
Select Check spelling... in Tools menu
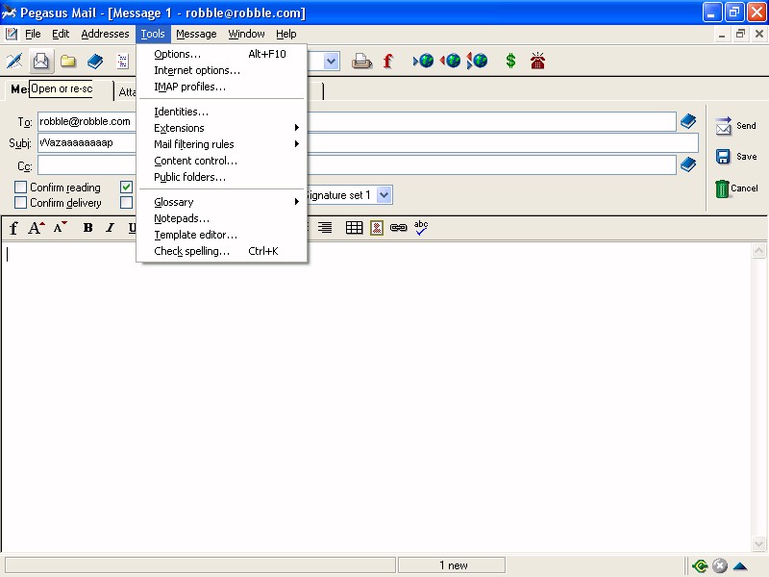click(223, 251)
